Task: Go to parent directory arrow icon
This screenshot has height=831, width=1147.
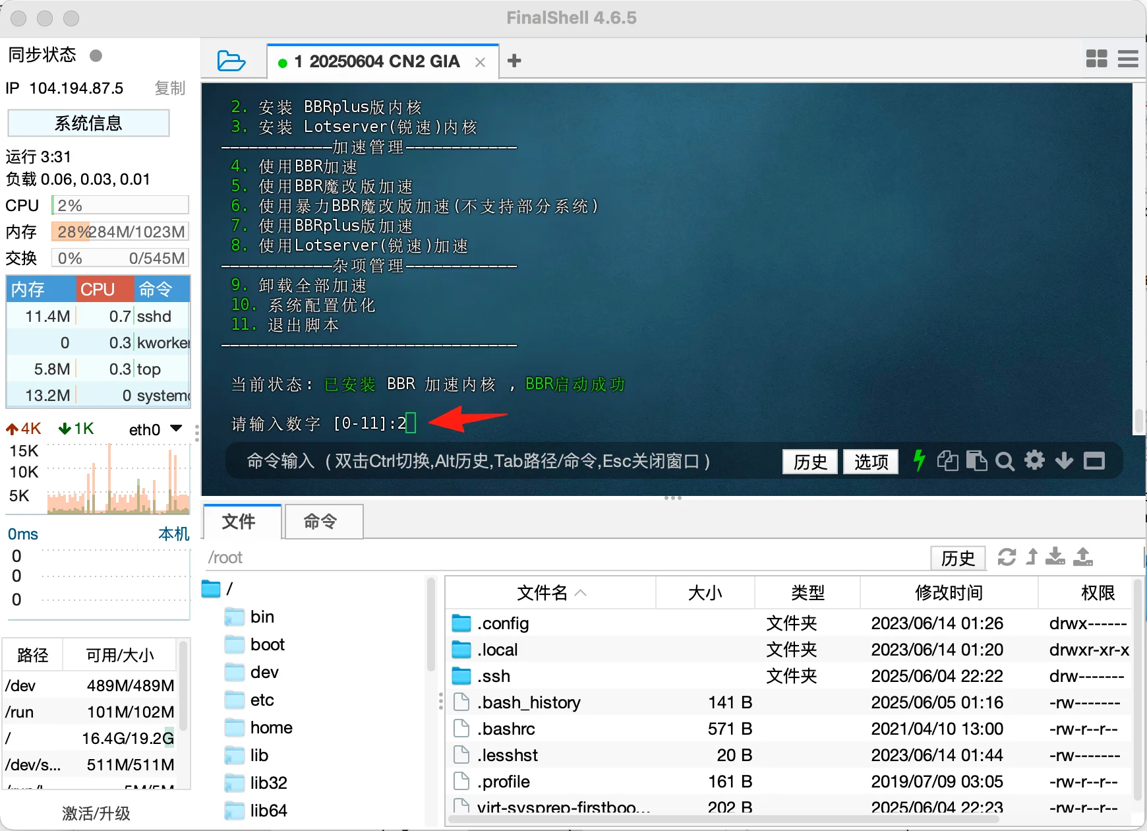Action: pos(1032,557)
